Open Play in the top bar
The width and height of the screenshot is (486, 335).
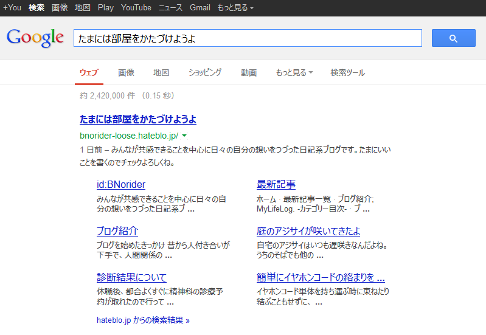(x=106, y=7)
